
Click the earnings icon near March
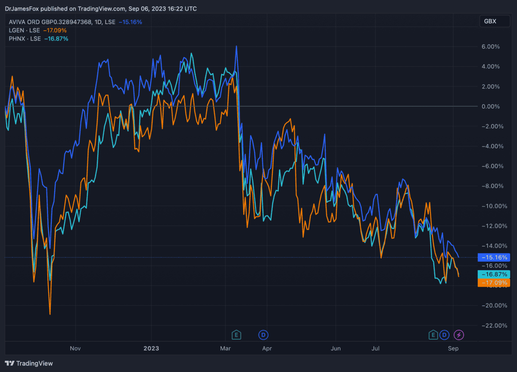tap(236, 334)
